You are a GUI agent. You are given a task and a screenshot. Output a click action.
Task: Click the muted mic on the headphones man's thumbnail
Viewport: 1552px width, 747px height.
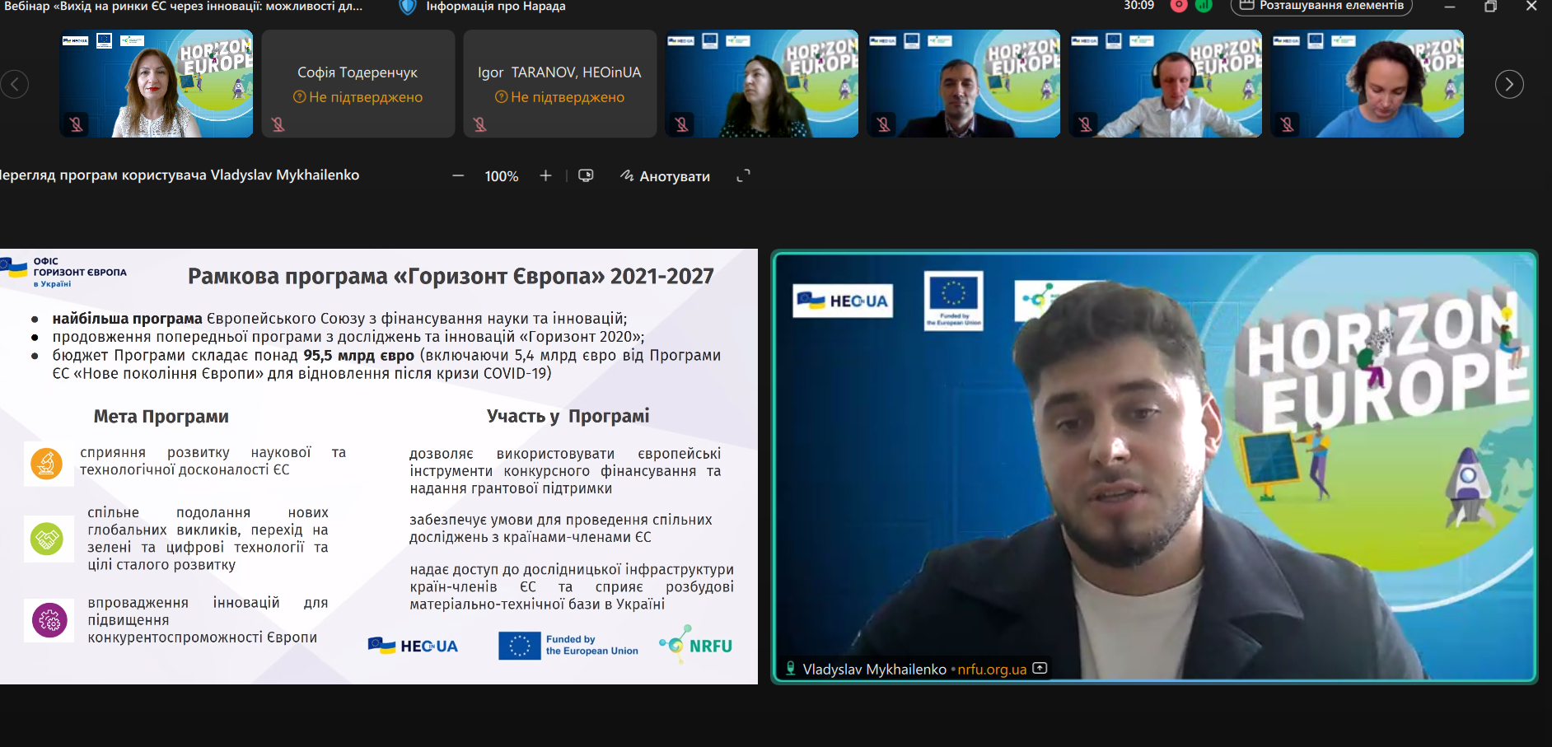click(x=1085, y=124)
